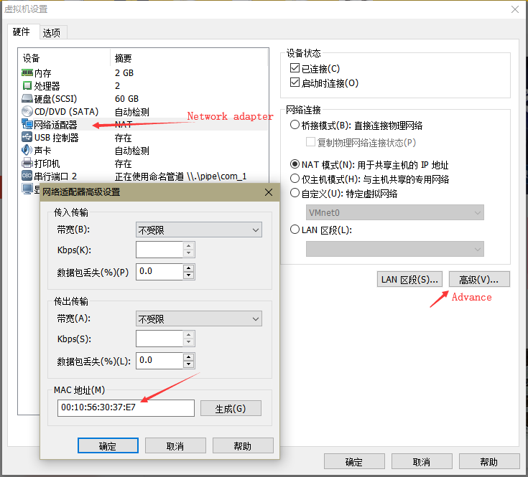Image resolution: width=528 pixels, height=477 pixels.
Task: Select the CD/DVD (SATA) disc icon
Action: [27, 111]
